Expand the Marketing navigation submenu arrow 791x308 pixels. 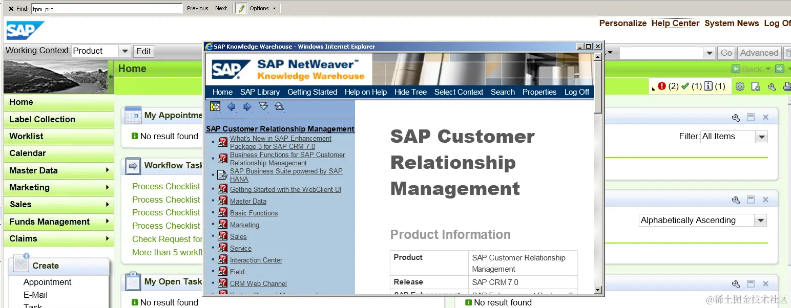[x=108, y=187]
